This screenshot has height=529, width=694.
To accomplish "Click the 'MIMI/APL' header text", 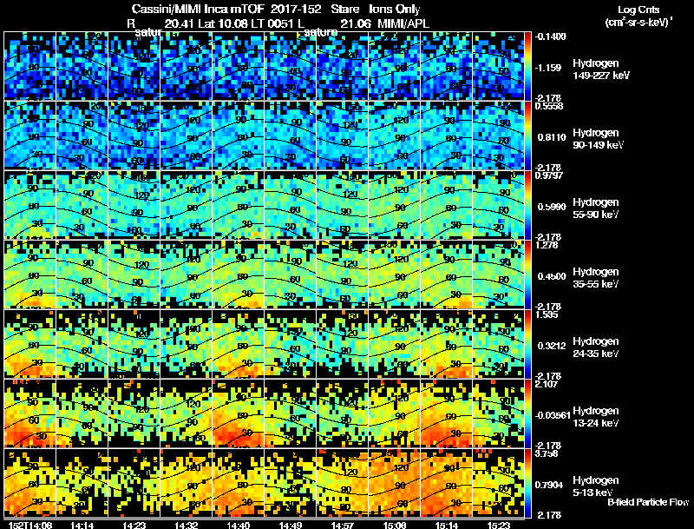I will pos(403,23).
